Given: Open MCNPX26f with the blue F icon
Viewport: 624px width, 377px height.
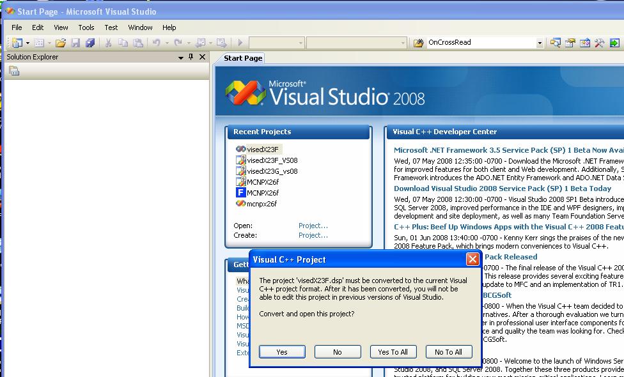Looking at the screenshot, I should click(263, 193).
